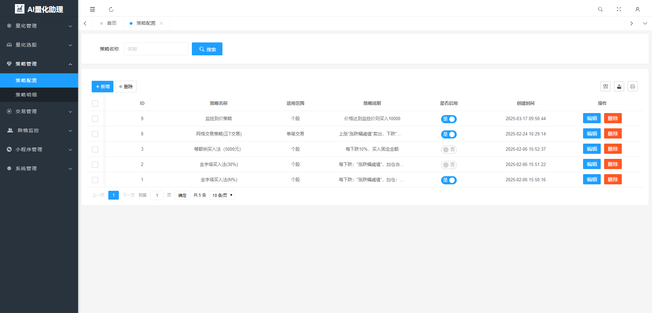Click the export data icon near top right
Screen dimensions: 652x313
(x=619, y=86)
